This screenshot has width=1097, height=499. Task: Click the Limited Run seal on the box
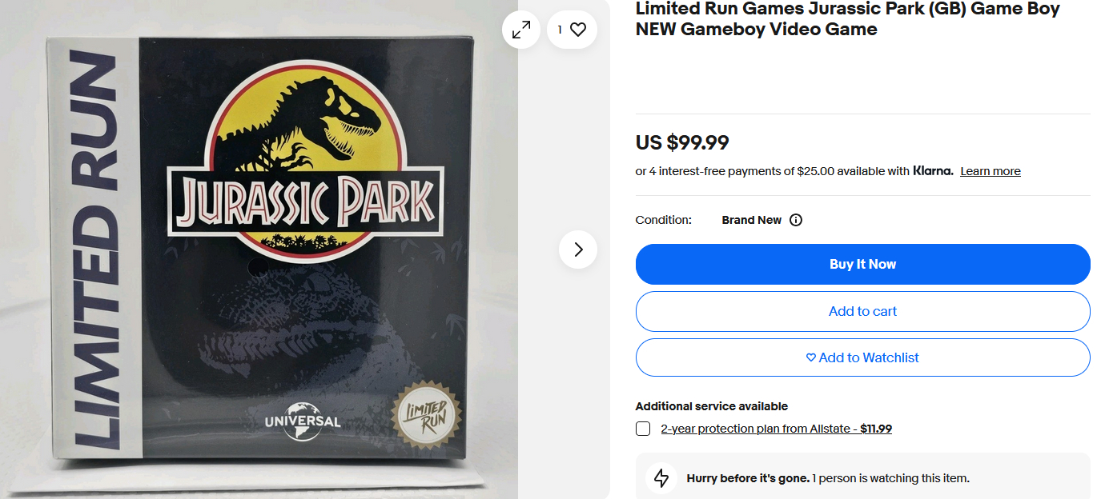click(x=423, y=416)
